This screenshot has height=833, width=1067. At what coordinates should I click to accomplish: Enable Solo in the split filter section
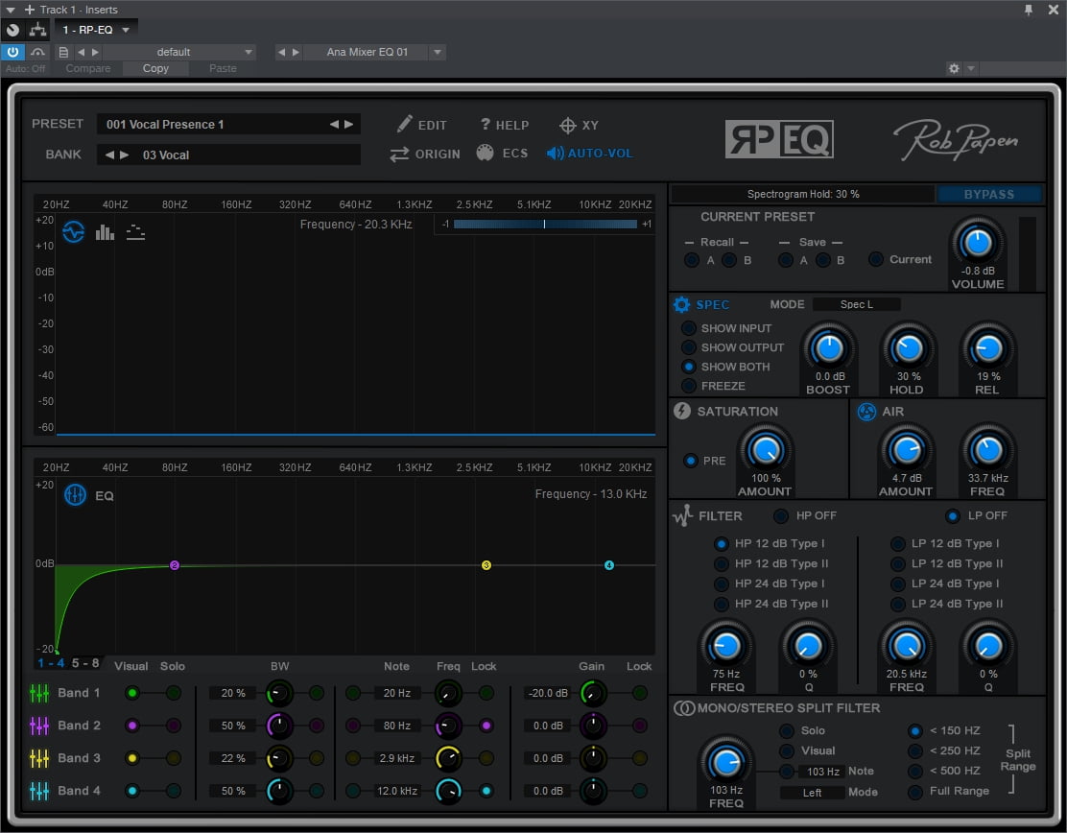click(x=787, y=730)
